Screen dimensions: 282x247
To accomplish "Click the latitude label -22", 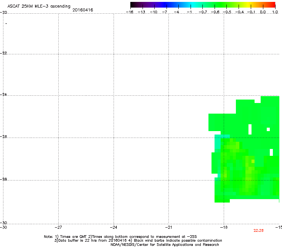I will 3,53.
